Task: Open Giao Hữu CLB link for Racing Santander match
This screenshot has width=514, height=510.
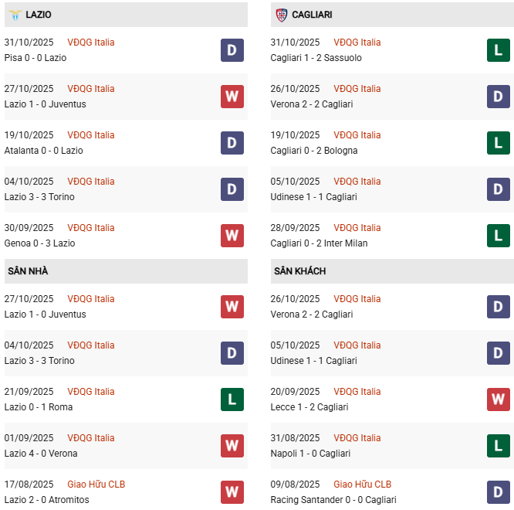Action: click(x=362, y=484)
